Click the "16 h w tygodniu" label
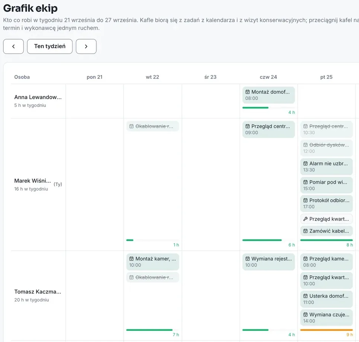Image resolution: width=359 pixels, height=342 pixels. point(31,189)
